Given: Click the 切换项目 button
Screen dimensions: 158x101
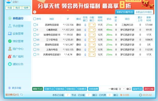Looking at the screenshot, I should [x=71, y=89].
